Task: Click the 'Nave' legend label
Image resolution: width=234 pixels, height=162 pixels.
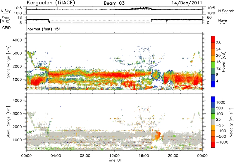Action: tap(223, 20)
